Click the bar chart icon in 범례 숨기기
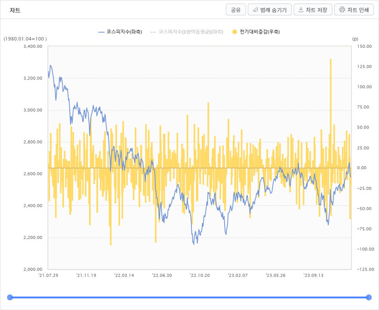 pos(255,9)
